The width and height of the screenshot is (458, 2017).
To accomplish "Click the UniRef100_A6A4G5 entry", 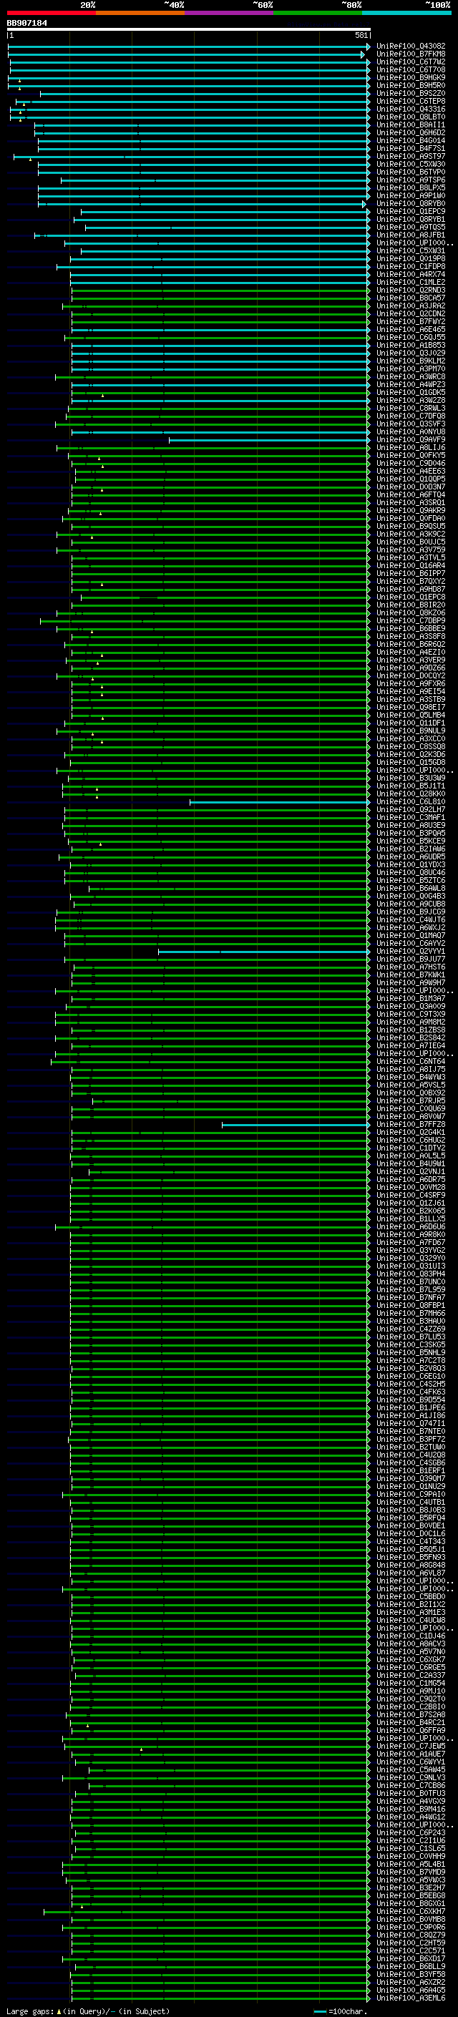I will (411, 1990).
